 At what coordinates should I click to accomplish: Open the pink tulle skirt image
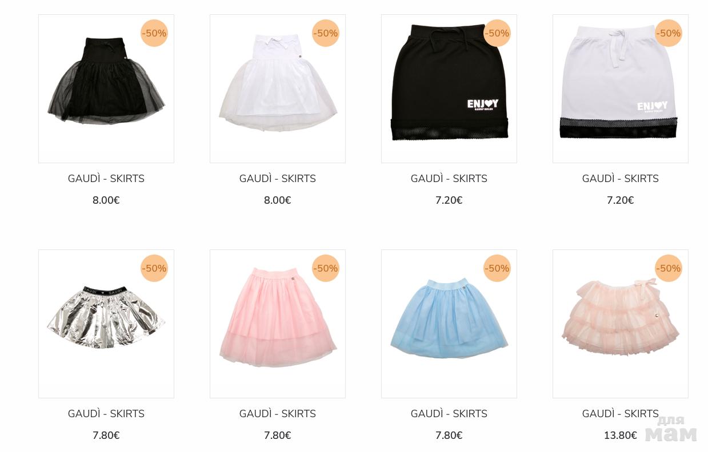[x=278, y=324]
